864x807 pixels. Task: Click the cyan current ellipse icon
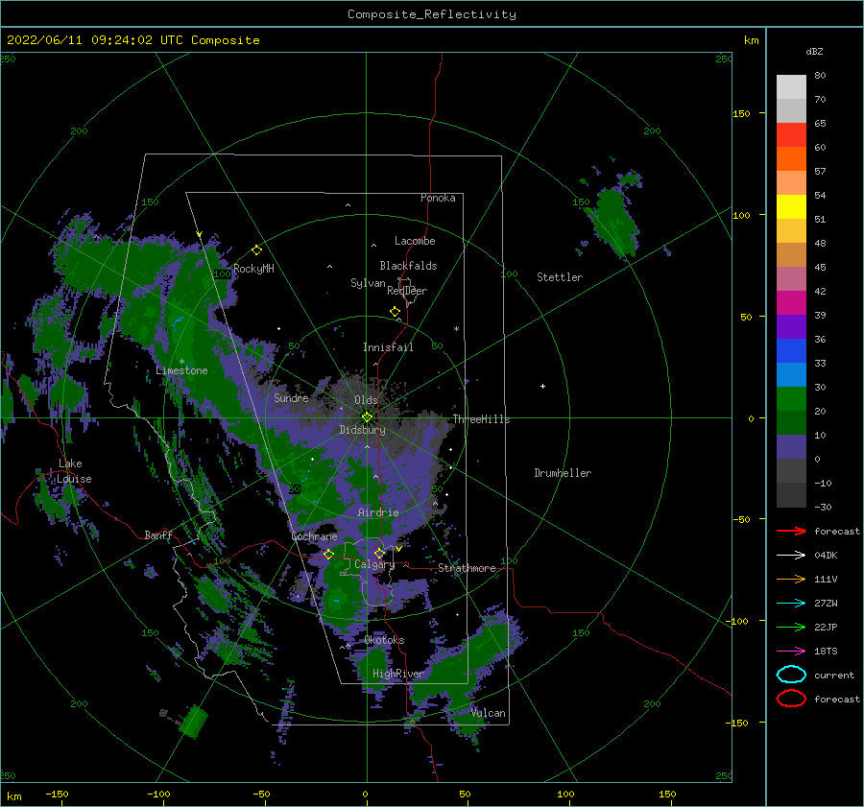791,675
